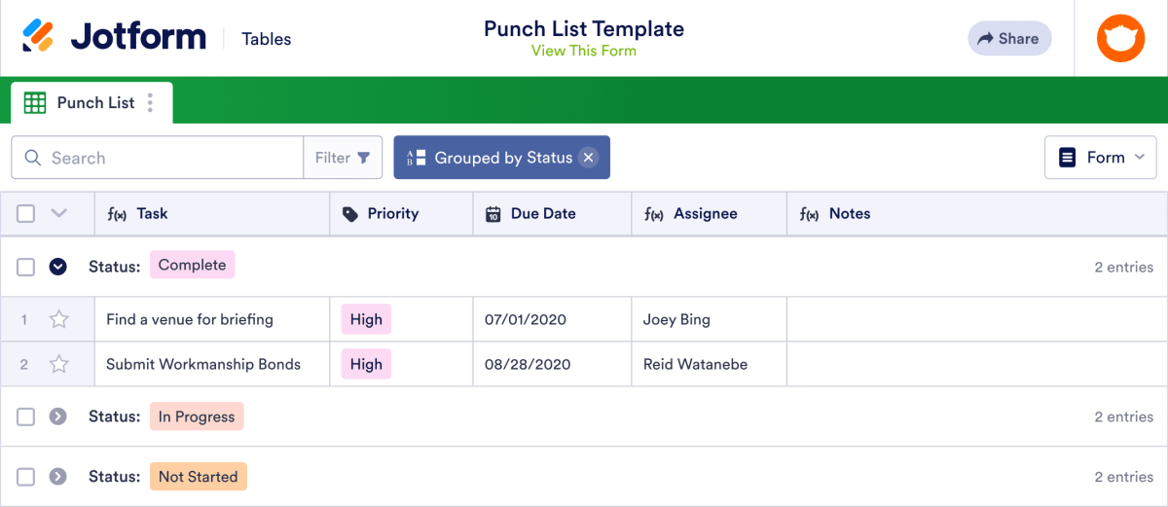Expand the Not Started status group

[x=58, y=477]
